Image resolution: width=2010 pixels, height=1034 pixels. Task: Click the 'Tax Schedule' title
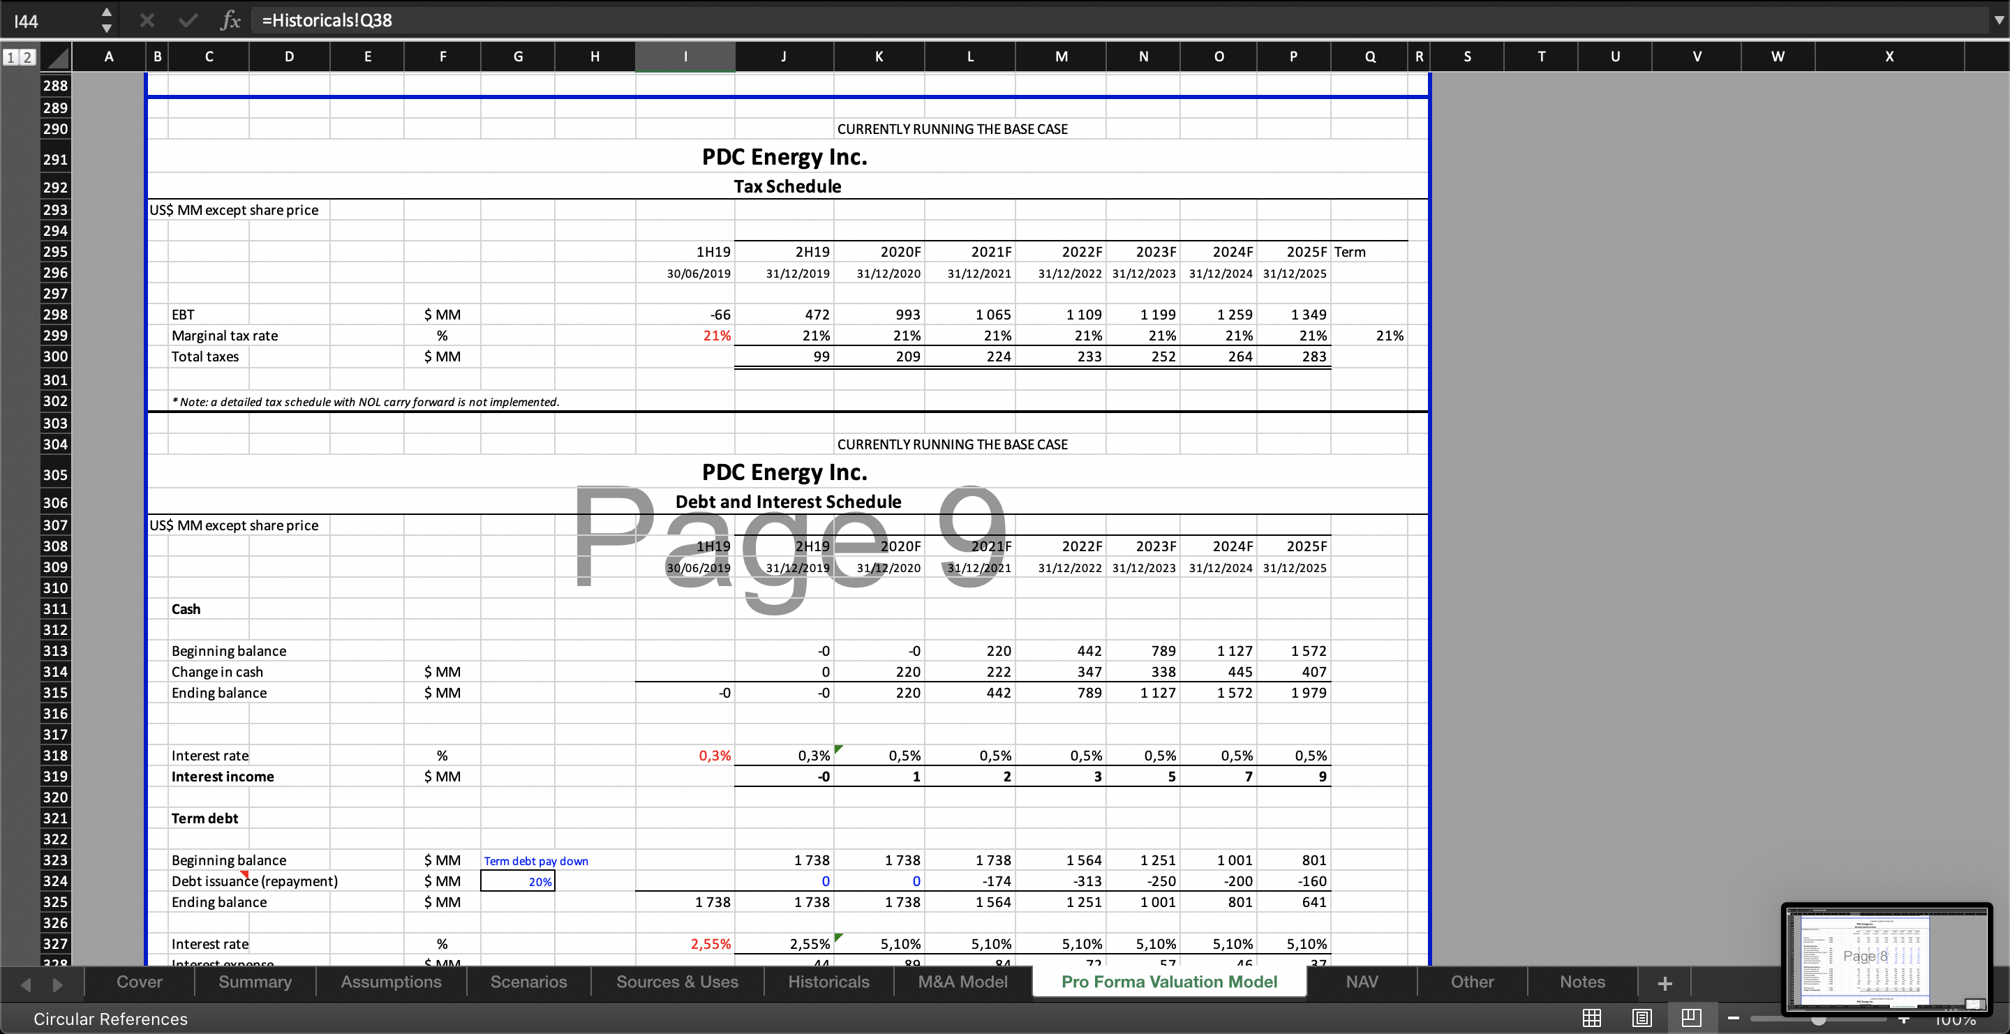tap(787, 186)
